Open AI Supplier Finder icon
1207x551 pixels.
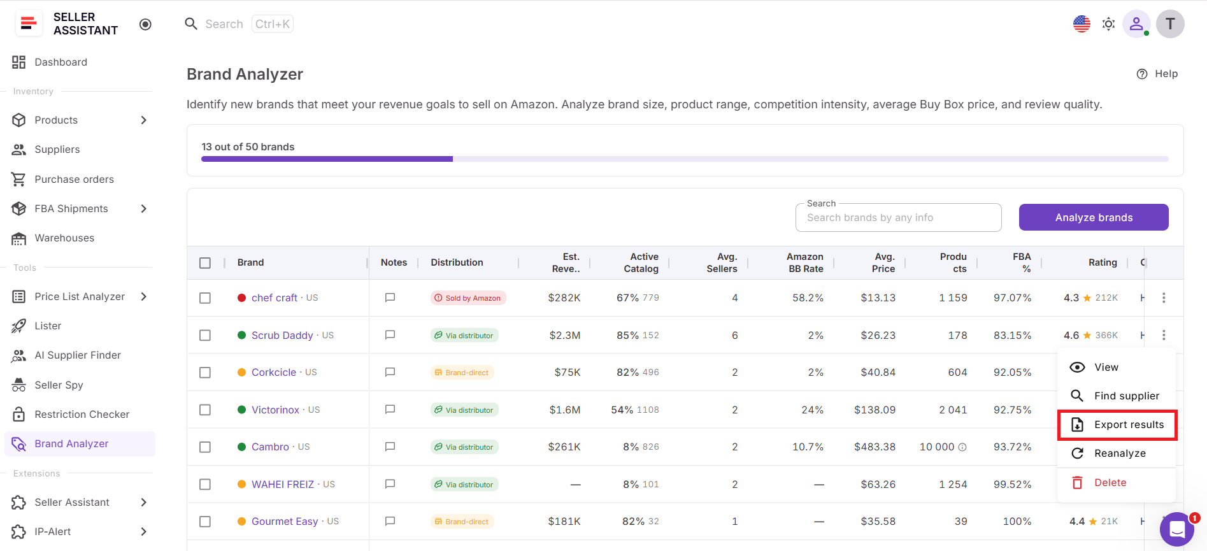point(19,355)
